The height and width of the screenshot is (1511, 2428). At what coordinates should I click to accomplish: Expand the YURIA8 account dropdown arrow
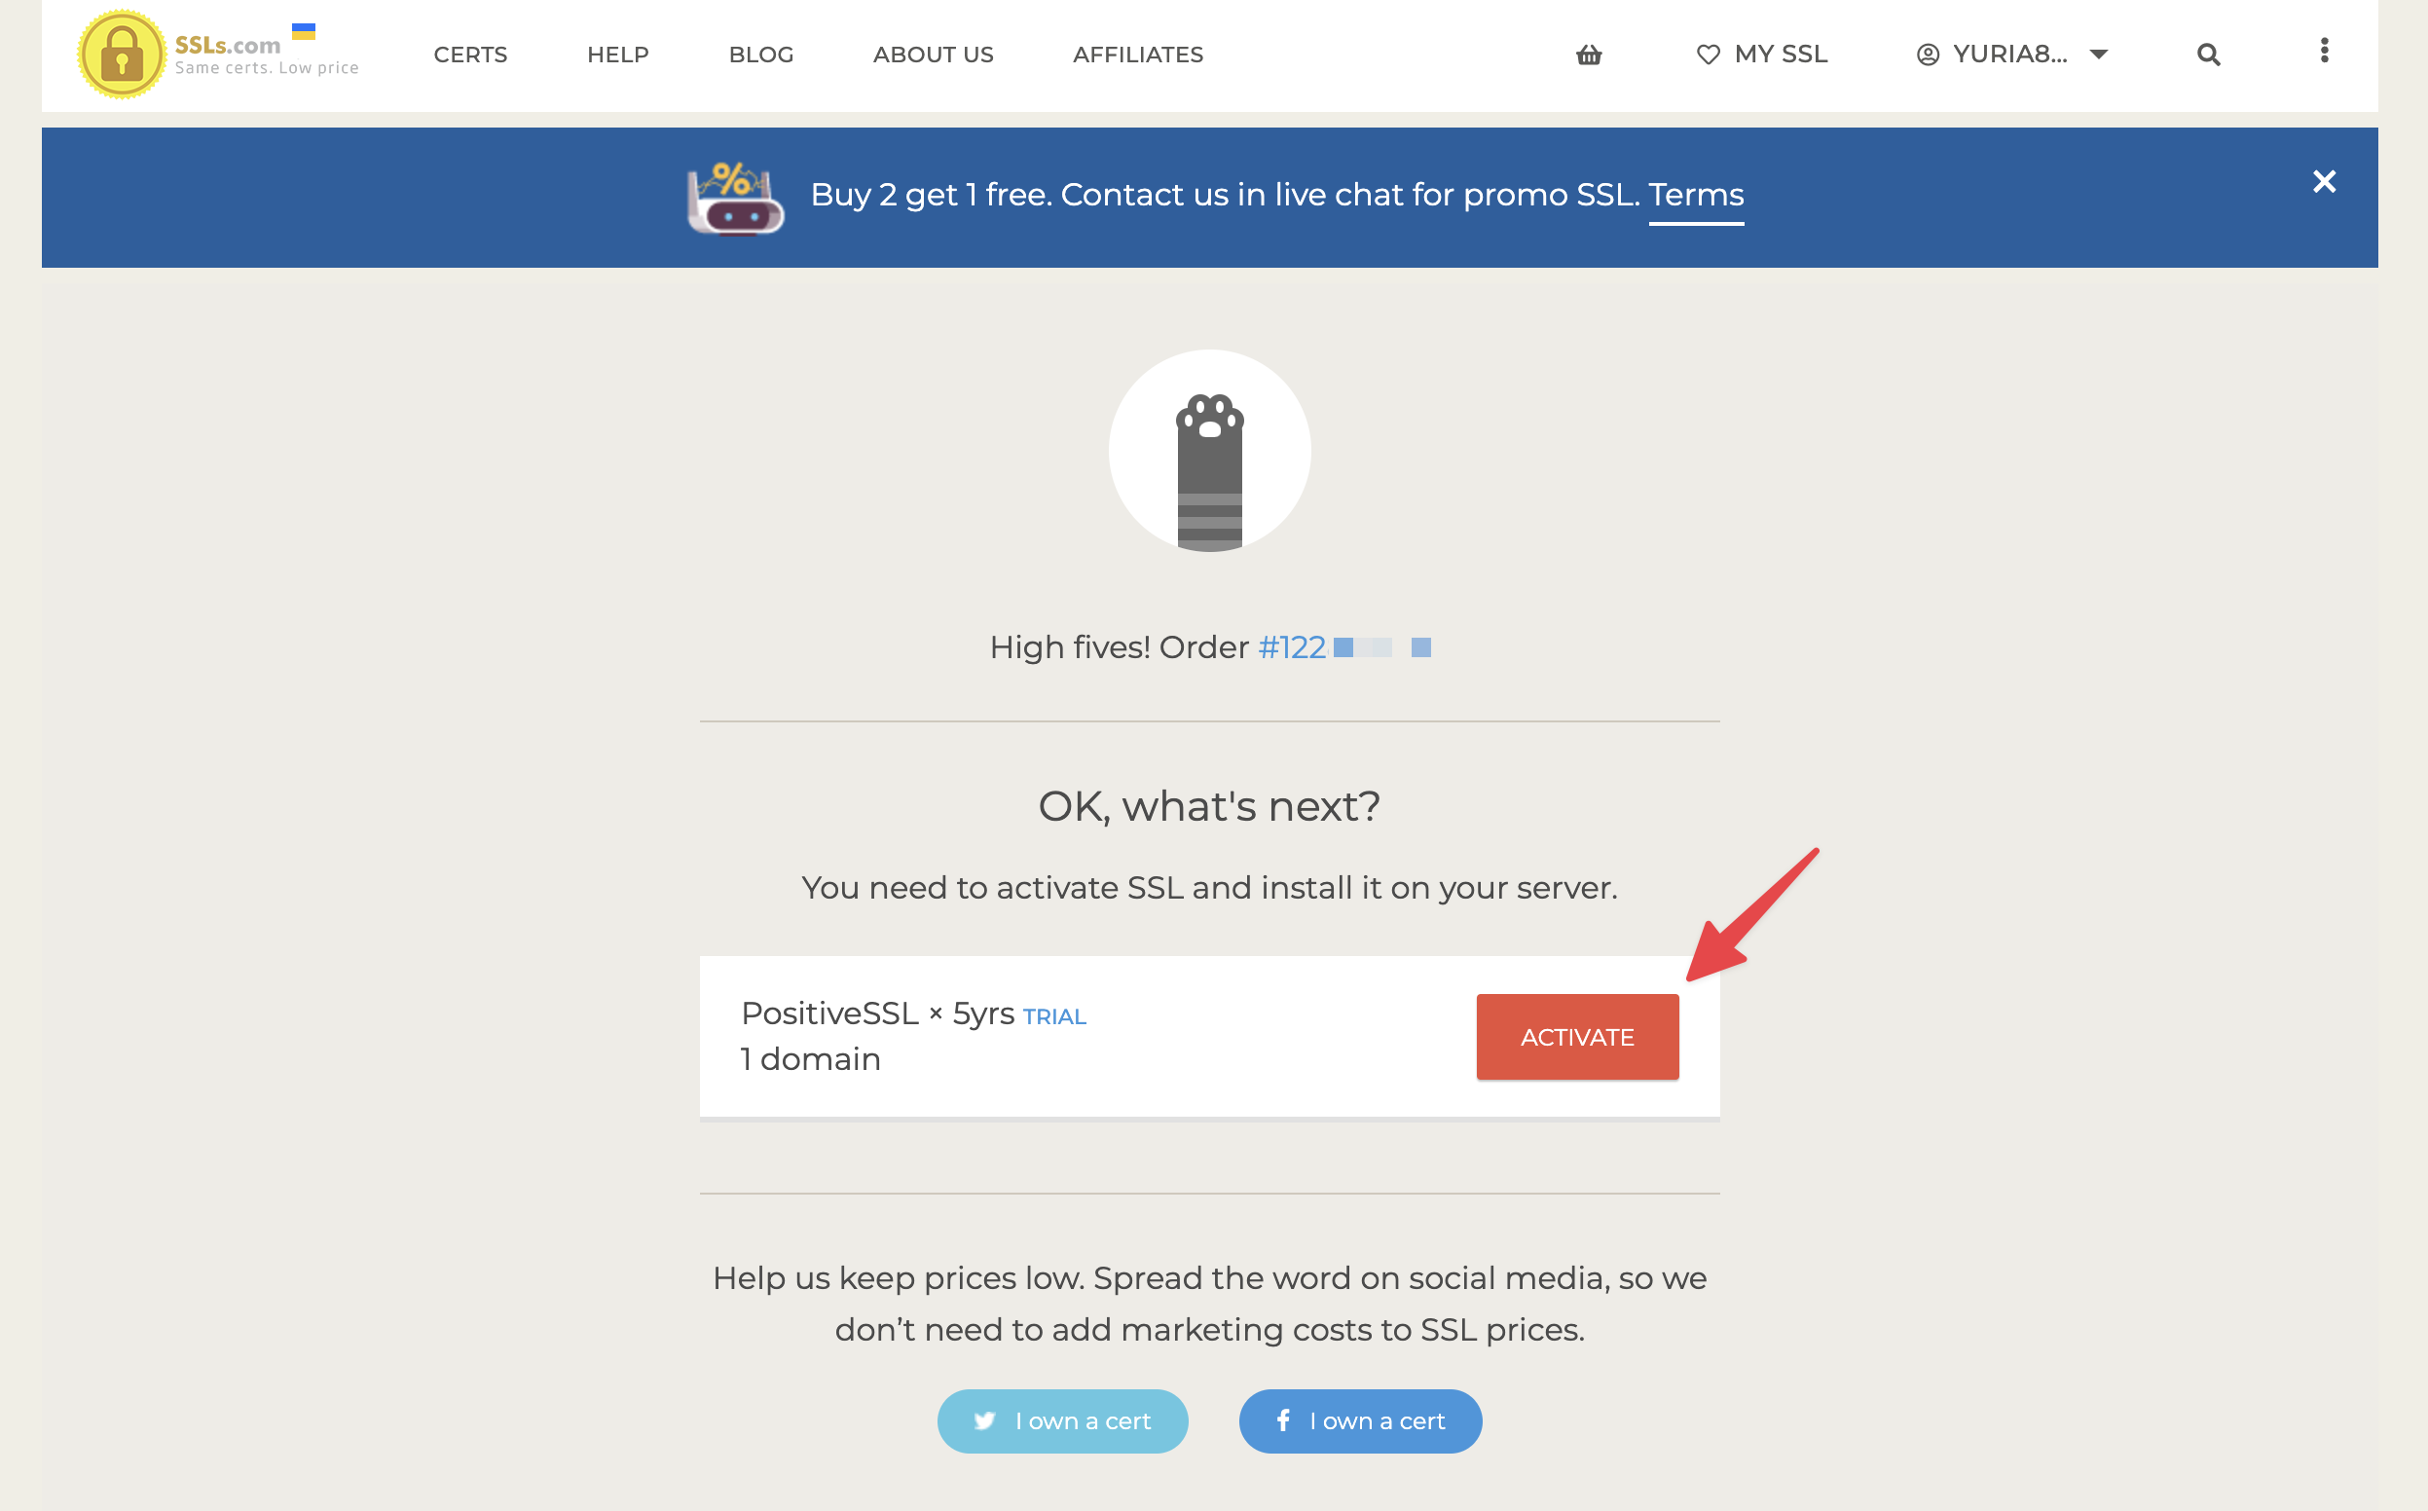click(x=2098, y=55)
